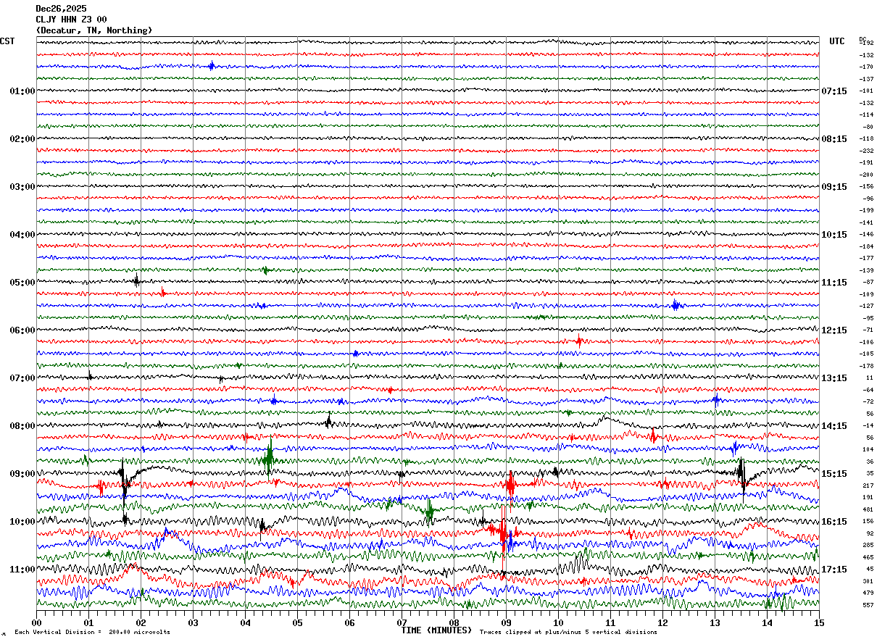This screenshot has width=877, height=642.
Task: Select the 04:00 CST time label
Action: tap(22, 235)
